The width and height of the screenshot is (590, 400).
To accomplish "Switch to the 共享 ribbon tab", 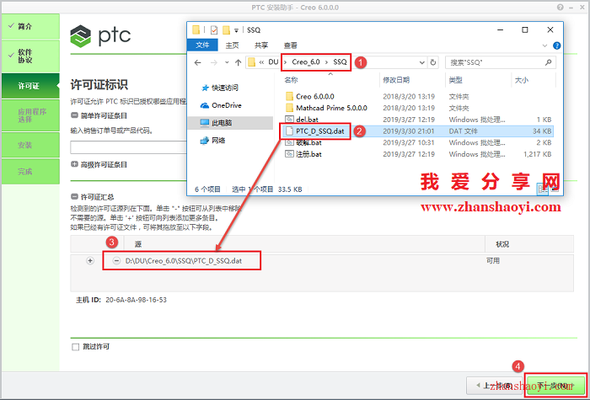I will [261, 45].
